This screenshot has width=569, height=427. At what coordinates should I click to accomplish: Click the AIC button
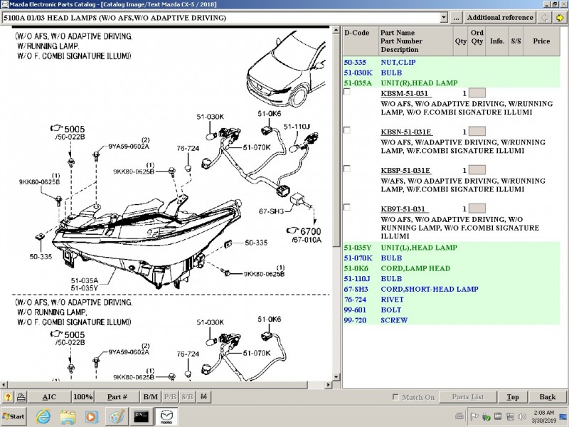tap(49, 397)
